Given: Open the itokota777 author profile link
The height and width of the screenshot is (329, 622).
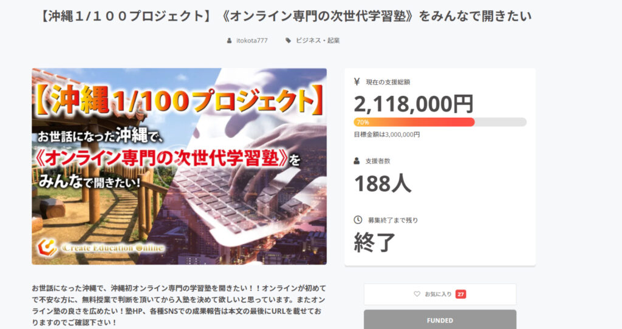Looking at the screenshot, I should 252,41.
